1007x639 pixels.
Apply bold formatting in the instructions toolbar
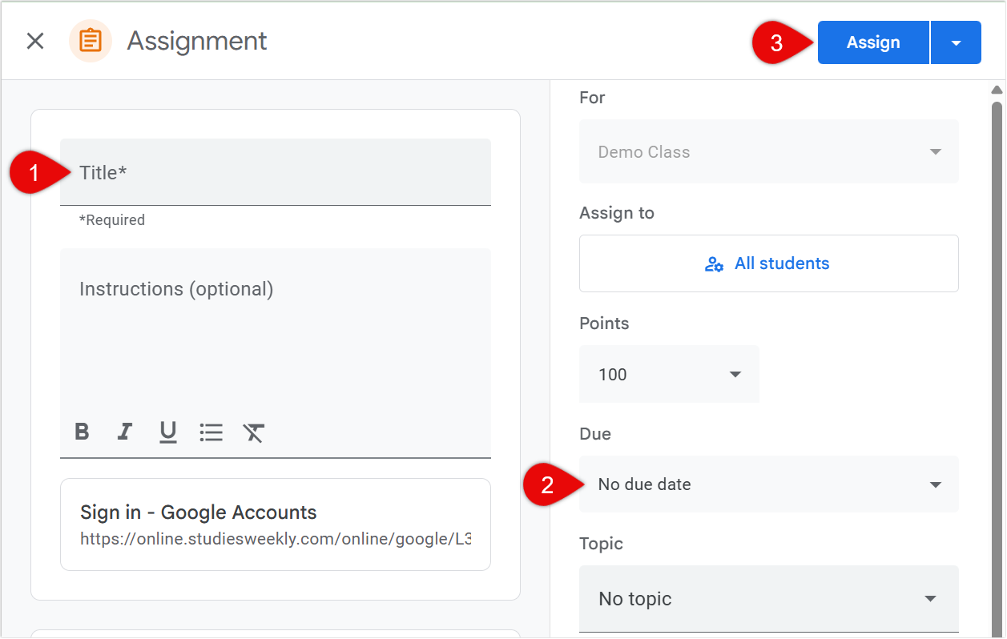pyautogui.click(x=82, y=432)
